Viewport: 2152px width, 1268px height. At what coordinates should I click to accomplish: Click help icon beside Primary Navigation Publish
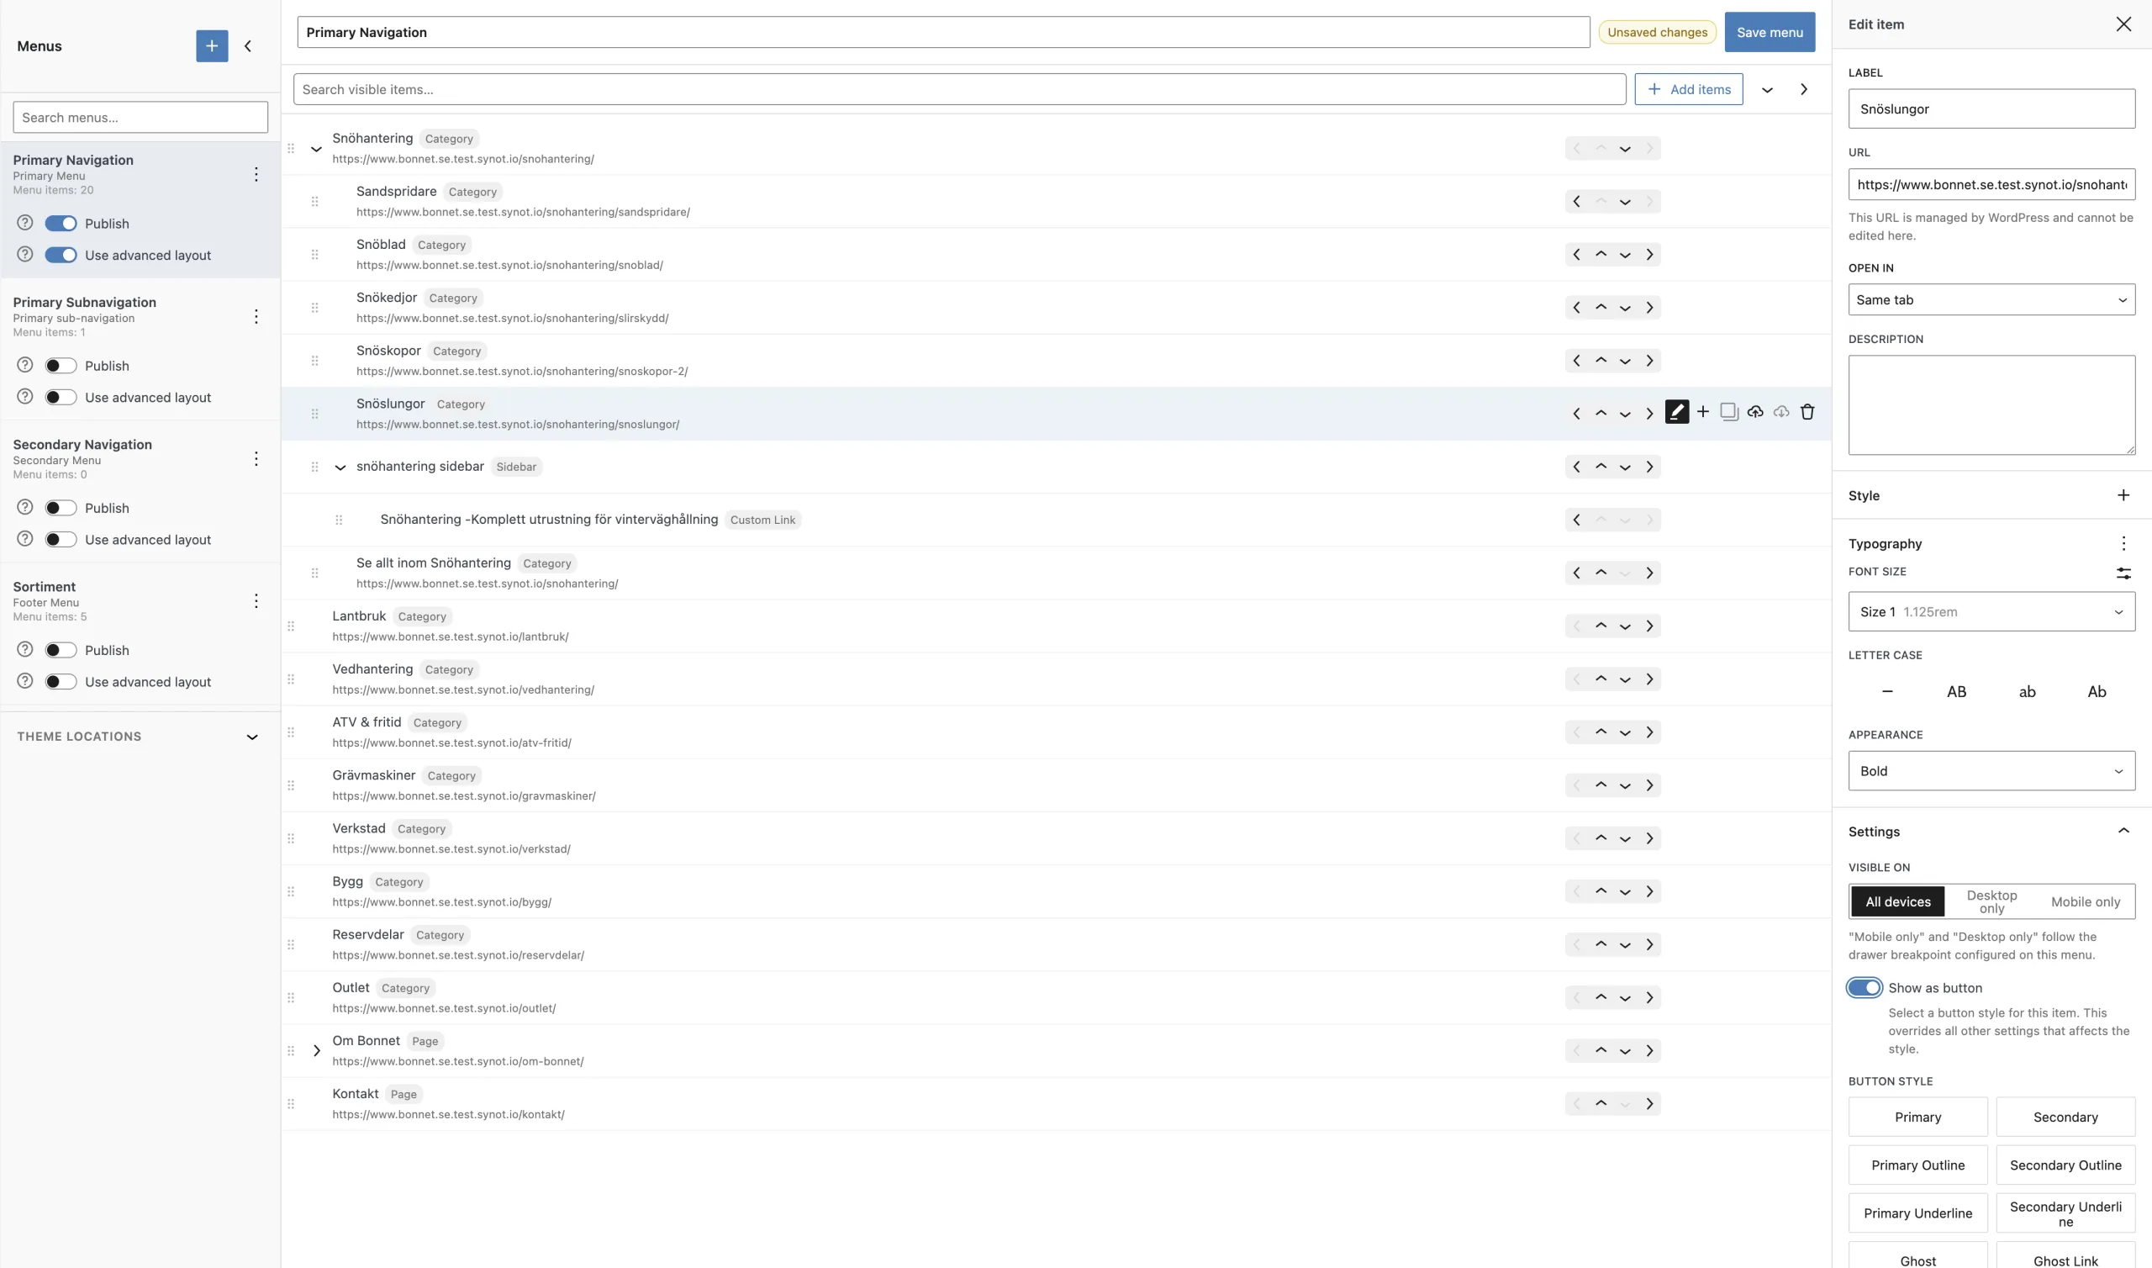pos(25,223)
